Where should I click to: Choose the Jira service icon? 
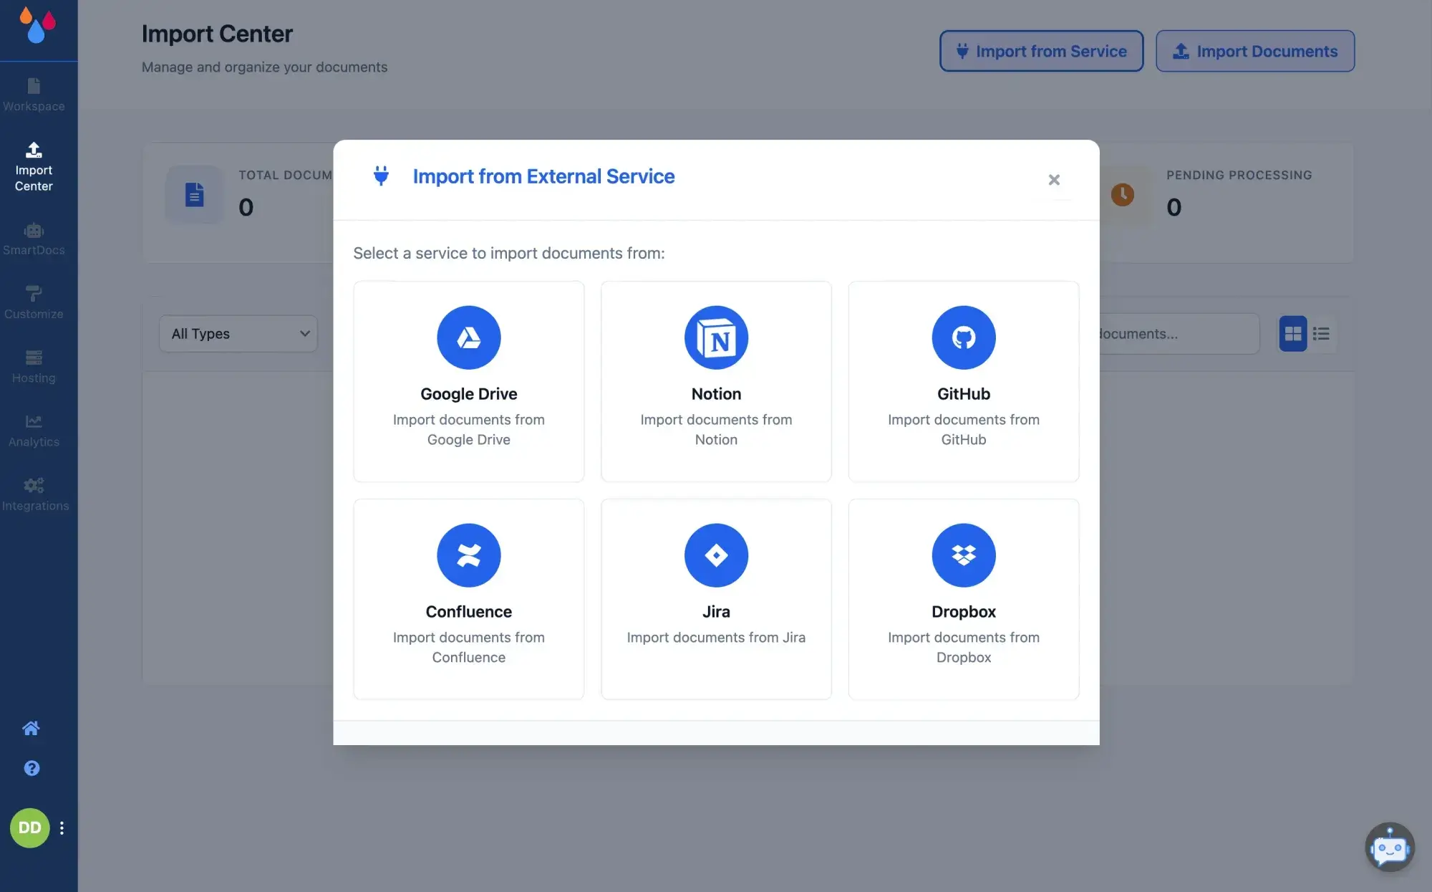(x=716, y=555)
